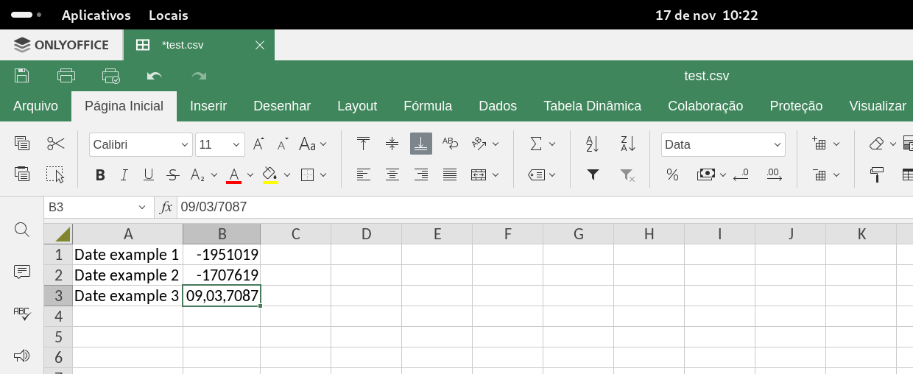Viewport: 913px width, 374px height.
Task: Align cell content to bottom
Action: 421,144
